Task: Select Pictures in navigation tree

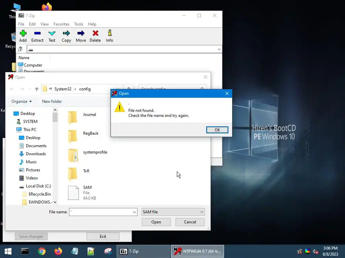Action: point(30,170)
